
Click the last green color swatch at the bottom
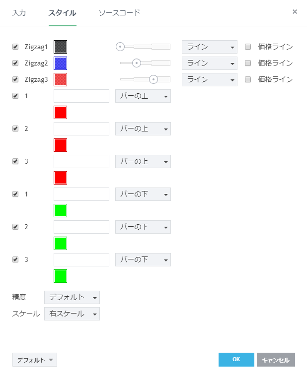pyautogui.click(x=60, y=276)
